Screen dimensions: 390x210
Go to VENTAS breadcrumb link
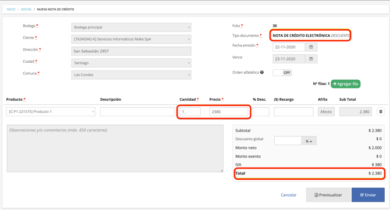[x=26, y=9]
